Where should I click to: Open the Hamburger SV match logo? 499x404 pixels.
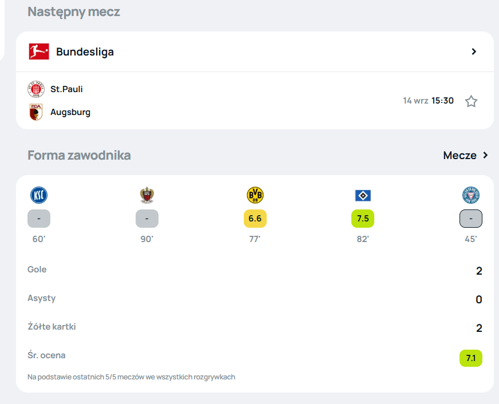363,195
